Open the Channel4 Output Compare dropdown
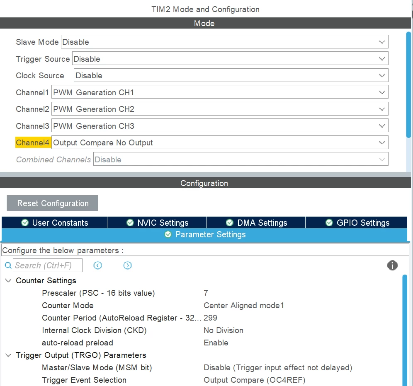 click(220, 142)
